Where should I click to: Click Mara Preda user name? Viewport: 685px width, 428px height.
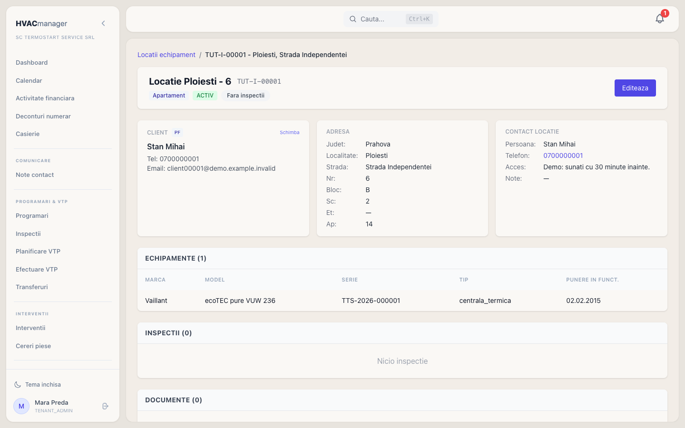51,403
